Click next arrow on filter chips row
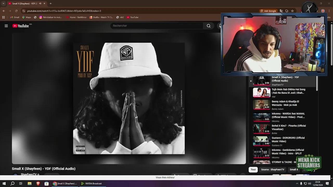 pyautogui.click(x=314, y=171)
